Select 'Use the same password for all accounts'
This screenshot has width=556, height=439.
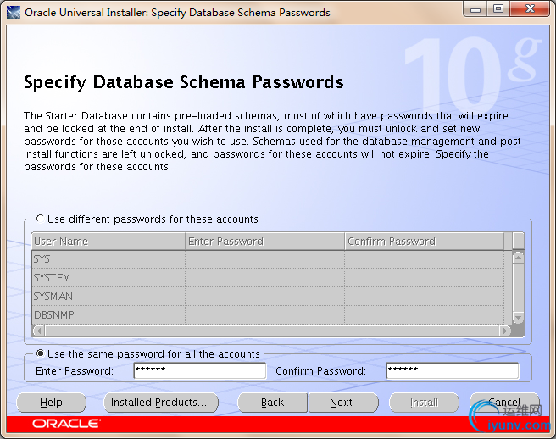41,353
